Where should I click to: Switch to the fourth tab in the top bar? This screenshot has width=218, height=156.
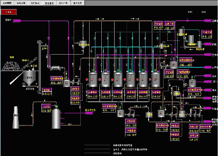coord(49,3)
